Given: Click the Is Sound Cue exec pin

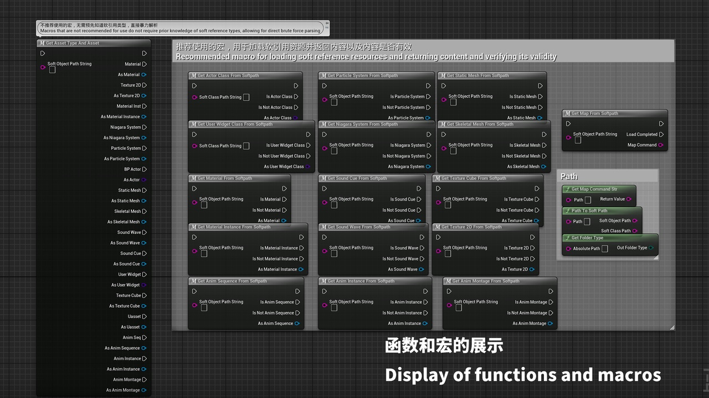Looking at the screenshot, I should pyautogui.click(x=418, y=200).
